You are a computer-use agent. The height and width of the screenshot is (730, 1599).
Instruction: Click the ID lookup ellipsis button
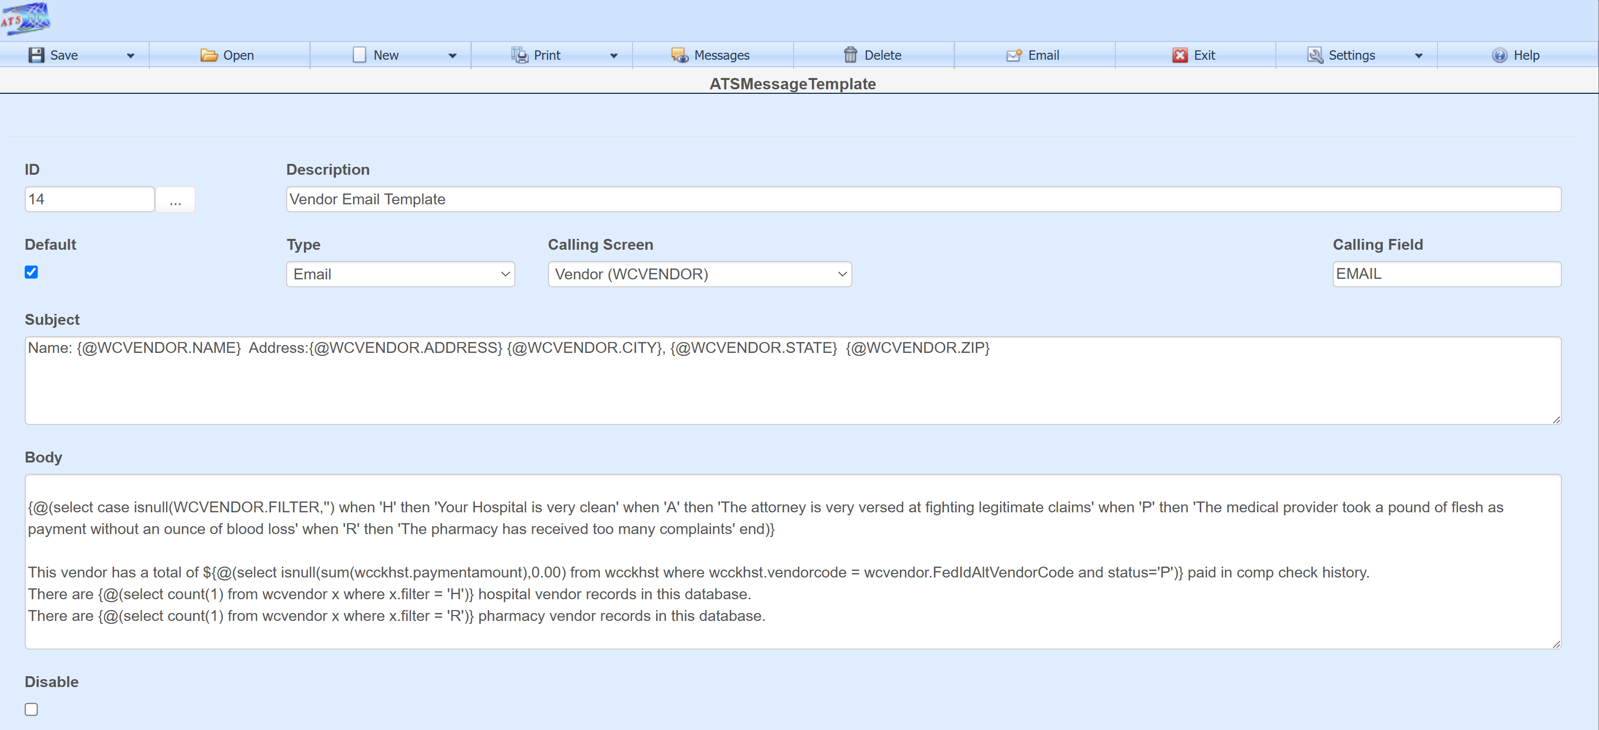175,200
